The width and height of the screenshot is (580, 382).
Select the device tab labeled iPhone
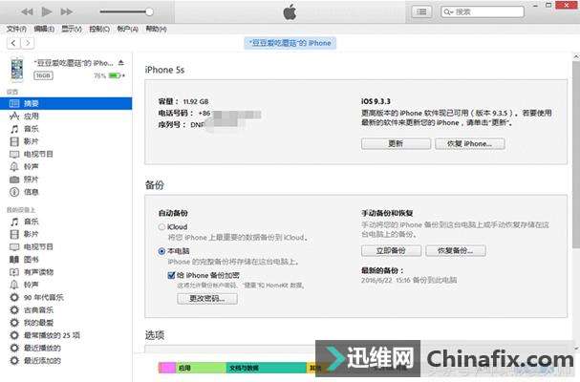(x=290, y=43)
